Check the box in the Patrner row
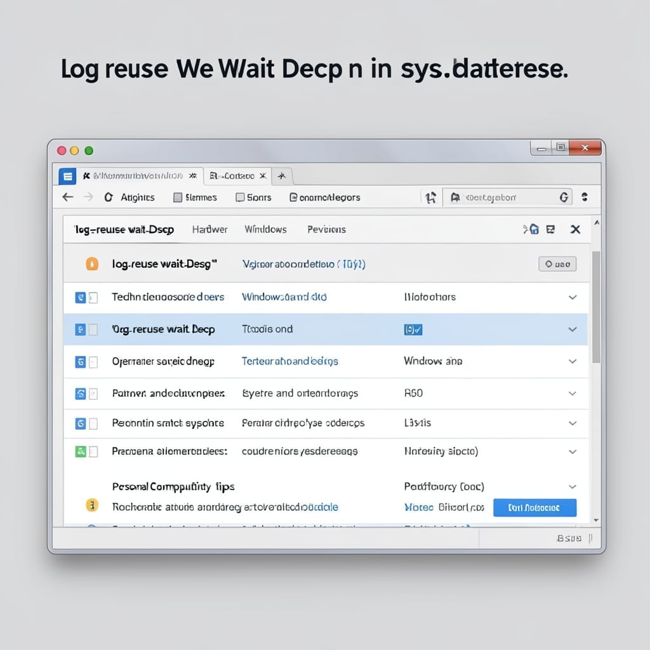 tap(93, 394)
